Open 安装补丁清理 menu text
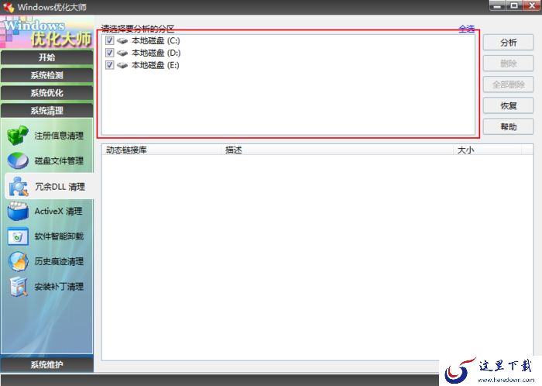Screen dimensions: 542x386 (x=59, y=287)
